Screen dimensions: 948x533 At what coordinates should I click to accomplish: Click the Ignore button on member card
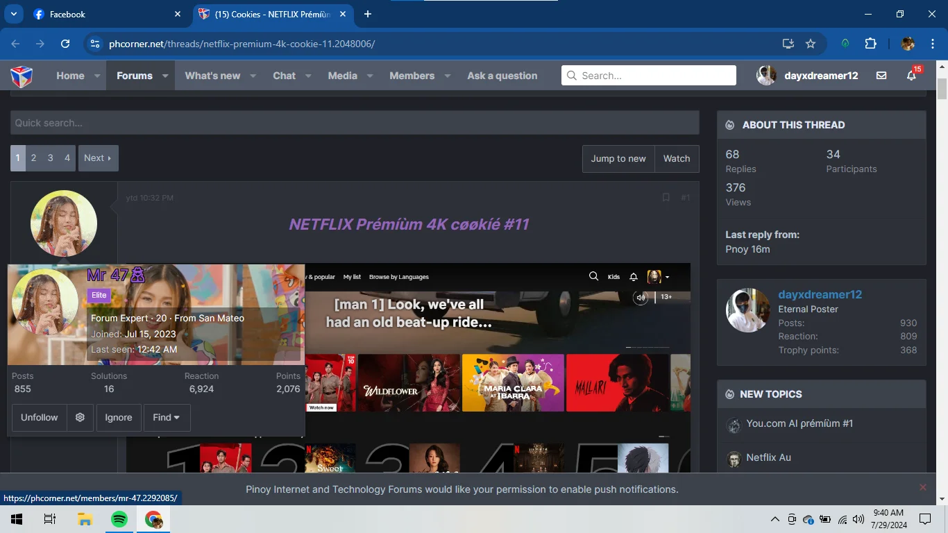click(119, 418)
